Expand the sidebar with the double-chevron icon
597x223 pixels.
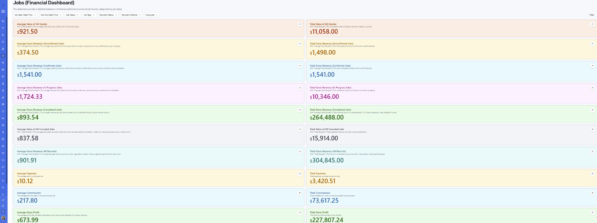3,211
